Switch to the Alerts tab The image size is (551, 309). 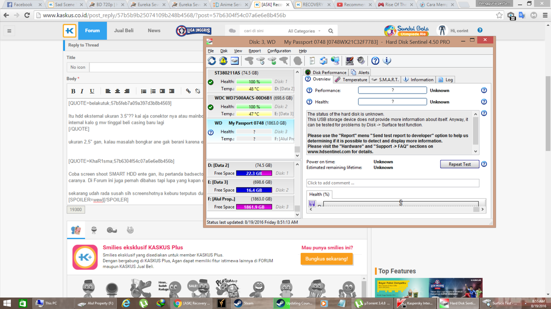pyautogui.click(x=360, y=72)
